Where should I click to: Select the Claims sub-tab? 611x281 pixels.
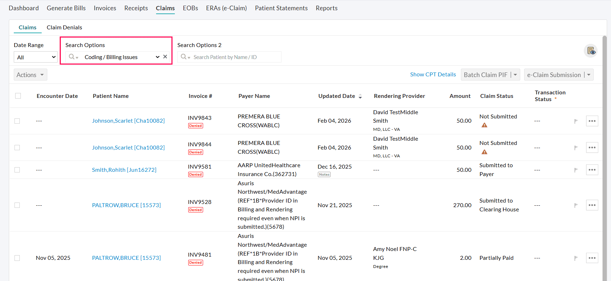(28, 27)
